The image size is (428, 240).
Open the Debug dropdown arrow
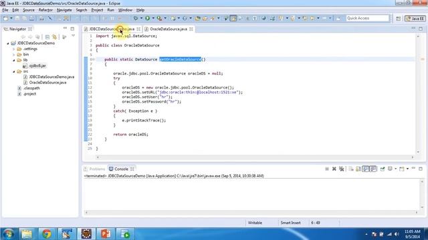[x=141, y=18]
